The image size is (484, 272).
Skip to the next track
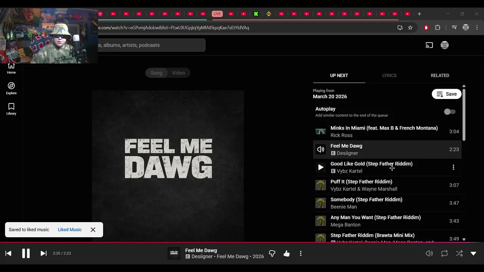coord(43,253)
